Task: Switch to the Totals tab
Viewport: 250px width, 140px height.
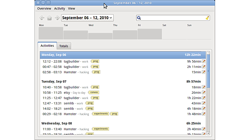Action: point(64,46)
